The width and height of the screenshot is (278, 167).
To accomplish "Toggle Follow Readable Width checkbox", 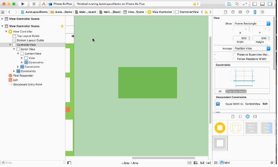I will pyautogui.click(x=235, y=59).
